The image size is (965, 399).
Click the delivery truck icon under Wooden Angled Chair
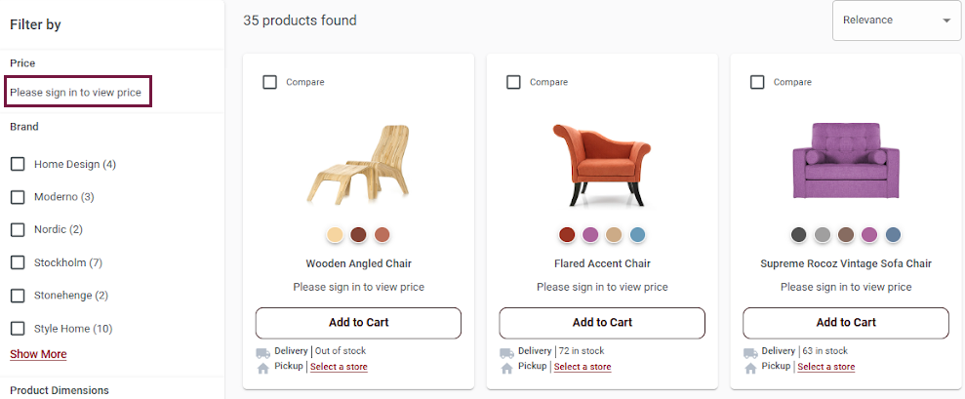(x=262, y=352)
